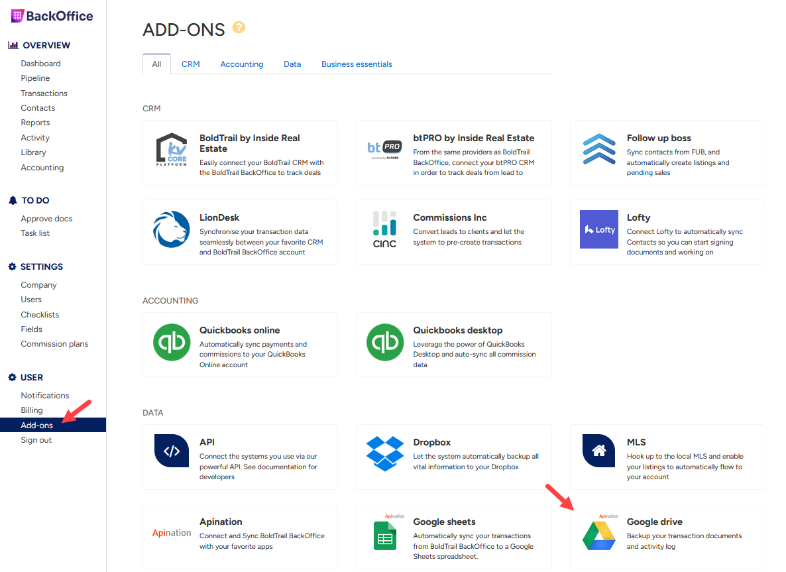Click the BoldTrail kvCORE platform logo
Viewport: 786px width, 572px height.
[172, 149]
